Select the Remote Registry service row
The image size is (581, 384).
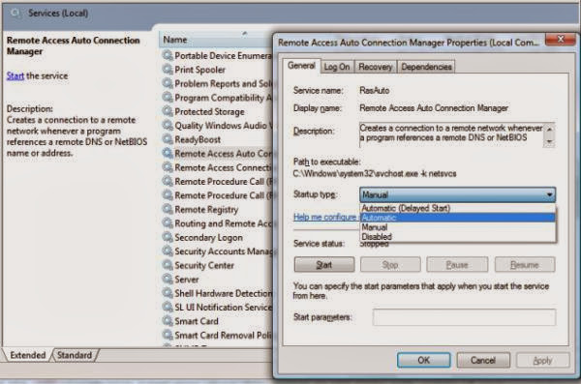coord(217,209)
